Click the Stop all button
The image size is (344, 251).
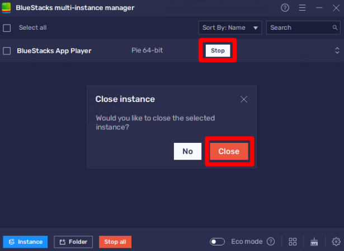[x=115, y=242]
